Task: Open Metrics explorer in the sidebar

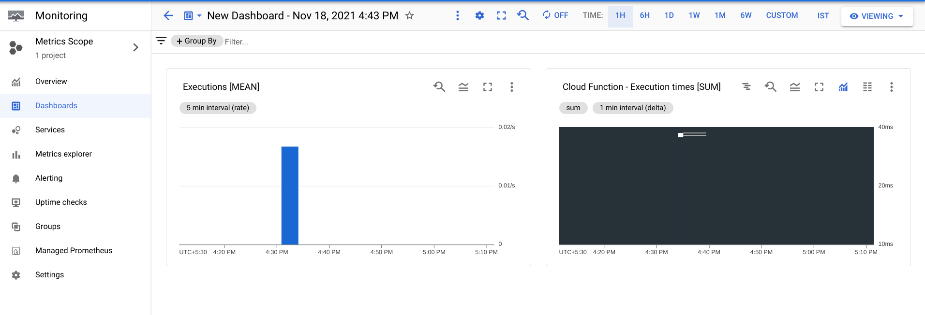Action: coord(75,154)
